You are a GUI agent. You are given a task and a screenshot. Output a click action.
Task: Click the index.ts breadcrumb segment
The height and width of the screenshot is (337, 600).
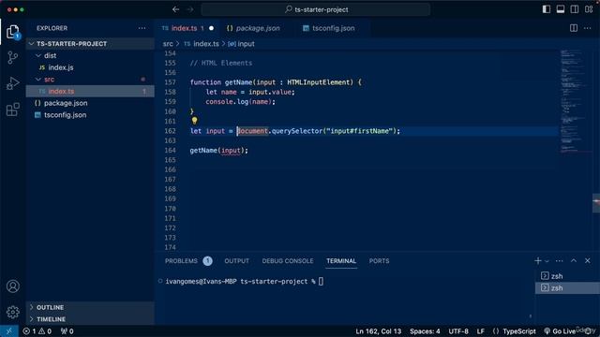point(202,44)
